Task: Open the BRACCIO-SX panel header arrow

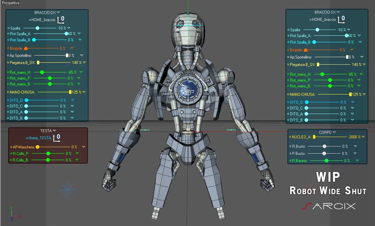Action: [x=338, y=12]
